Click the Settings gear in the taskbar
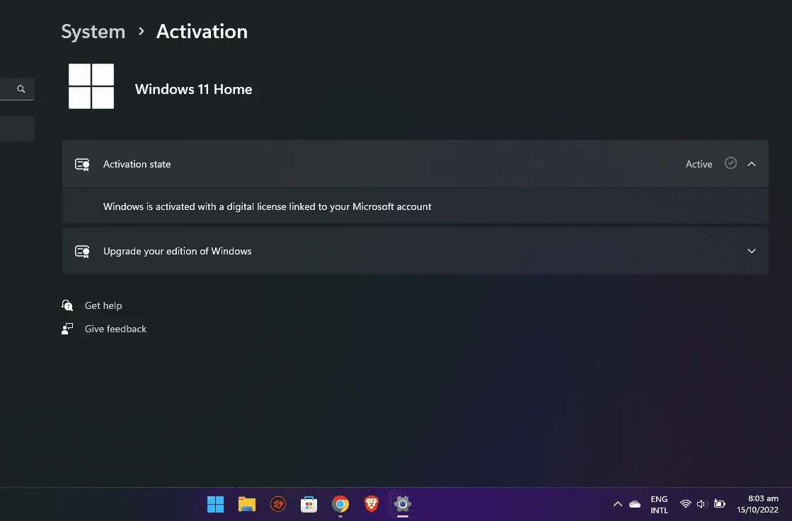The height and width of the screenshot is (521, 792). (x=403, y=504)
